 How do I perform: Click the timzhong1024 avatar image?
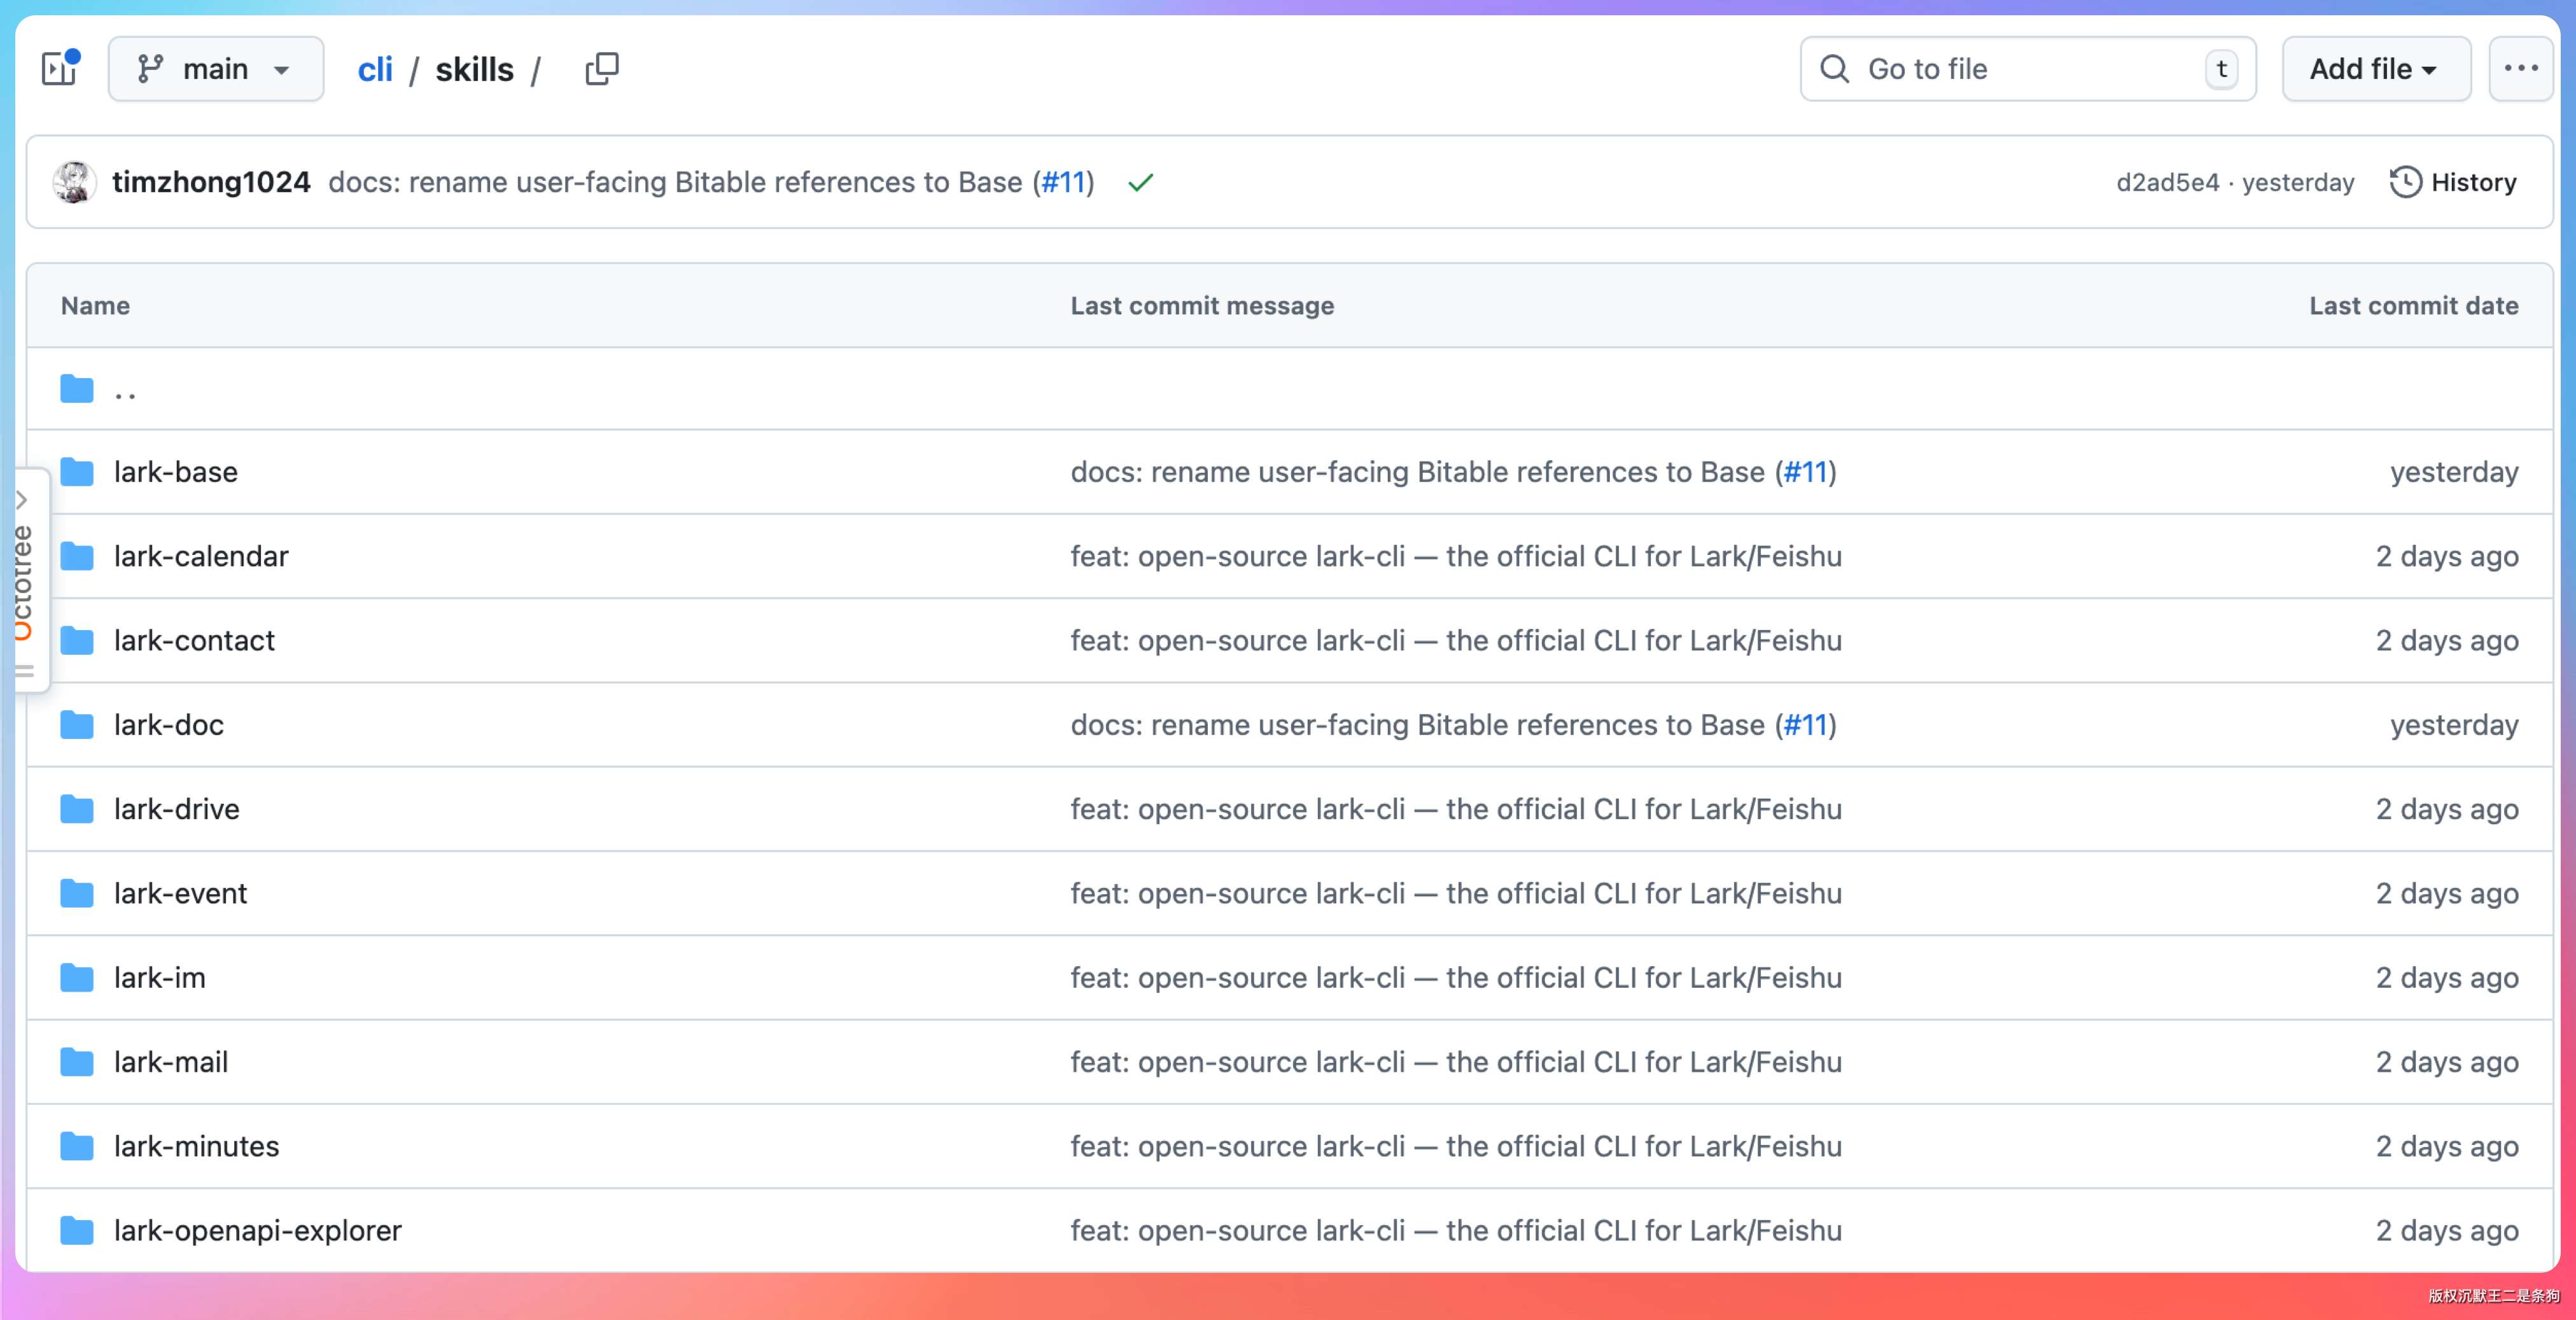(x=74, y=182)
